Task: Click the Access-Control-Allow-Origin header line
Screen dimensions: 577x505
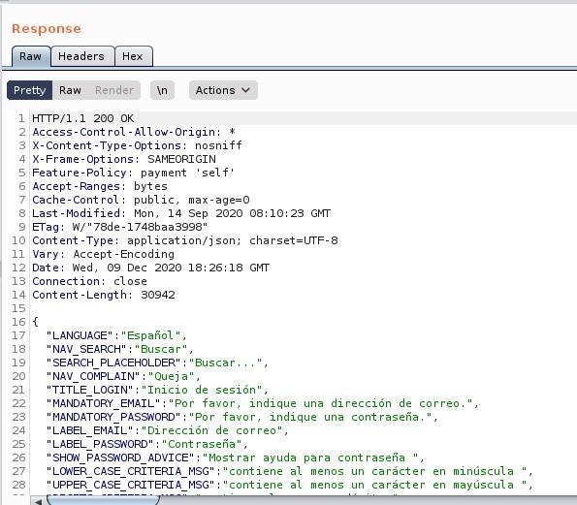Action: point(134,132)
